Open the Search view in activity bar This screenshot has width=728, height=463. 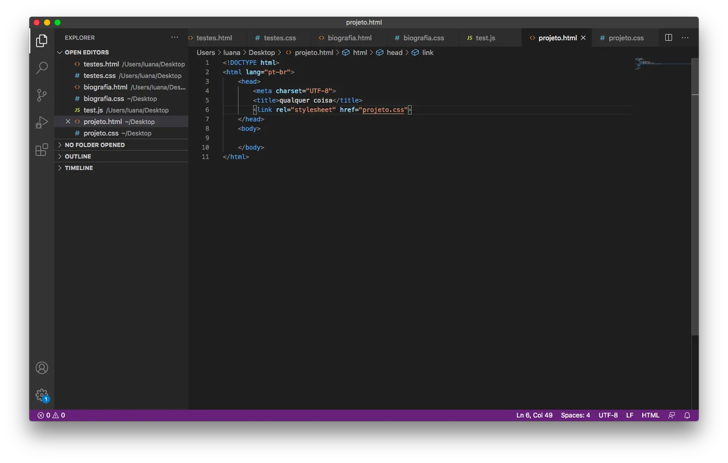click(x=42, y=67)
